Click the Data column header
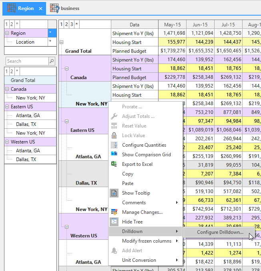Viewport: 261px width, 271px height. 135,24
